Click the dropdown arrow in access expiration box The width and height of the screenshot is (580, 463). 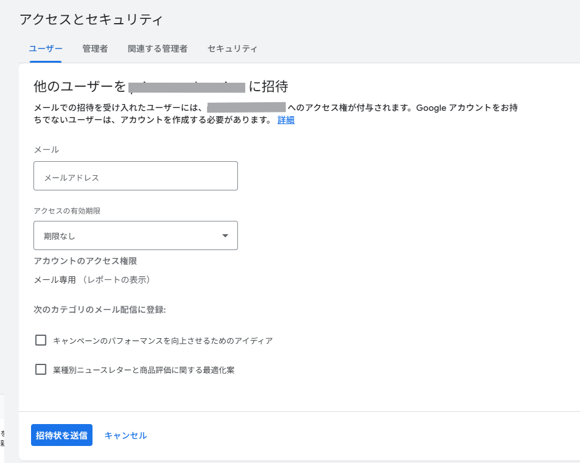tap(225, 235)
